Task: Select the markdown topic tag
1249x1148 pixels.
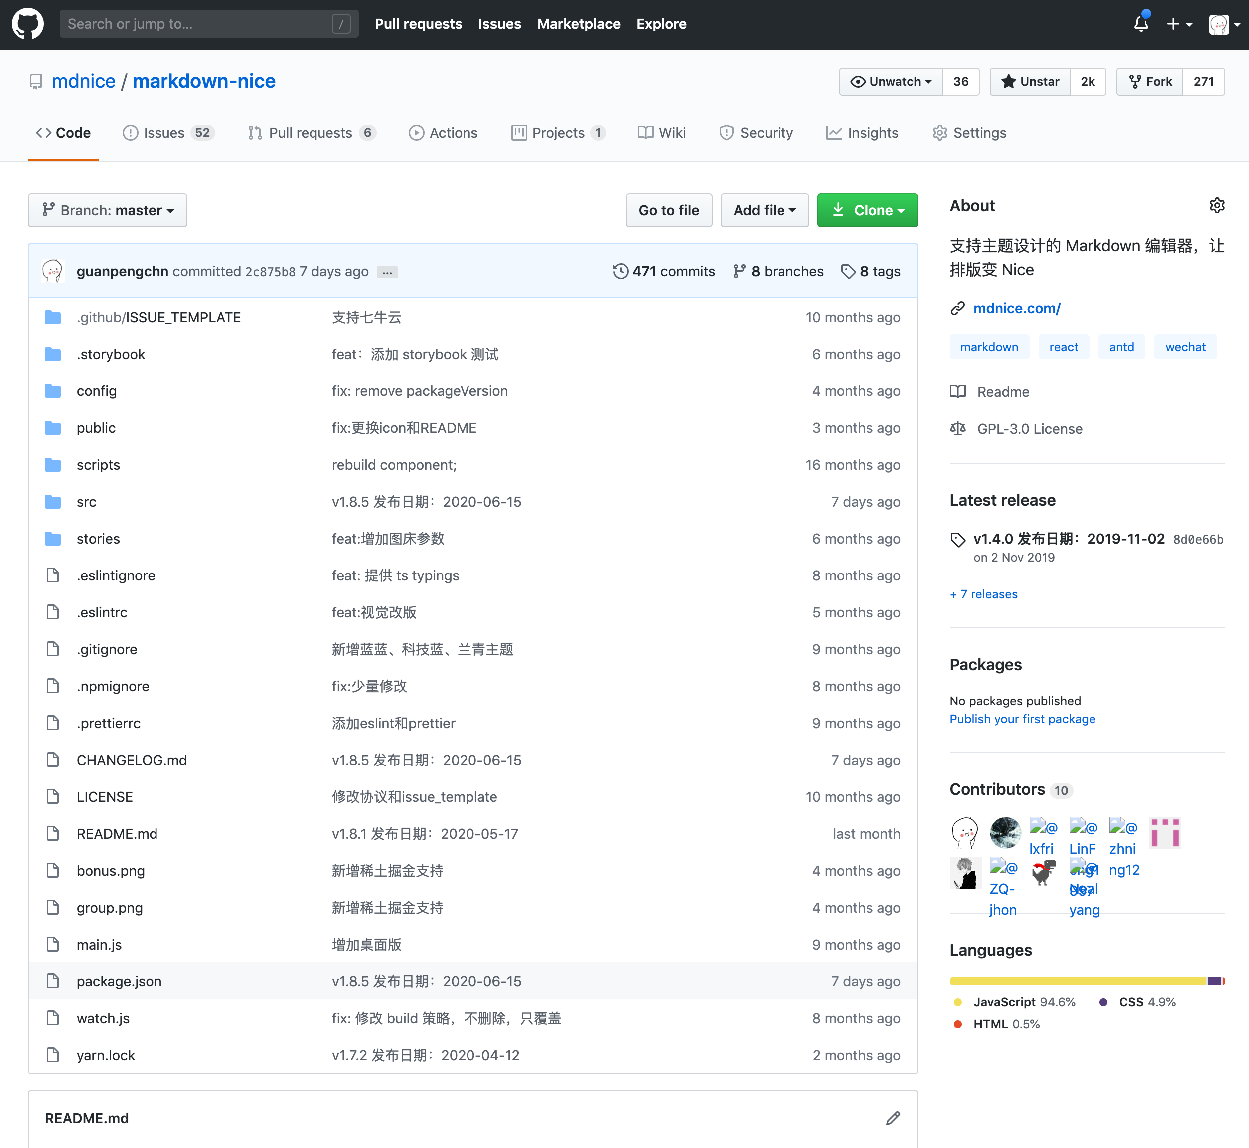Action: pos(989,347)
